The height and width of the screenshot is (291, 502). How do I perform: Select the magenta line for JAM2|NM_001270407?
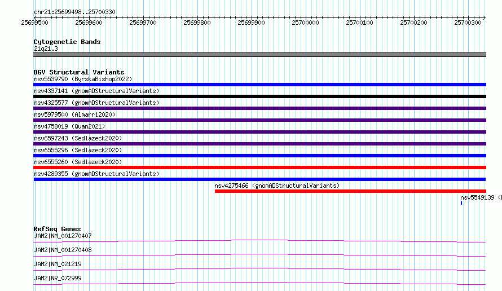pos(259,241)
